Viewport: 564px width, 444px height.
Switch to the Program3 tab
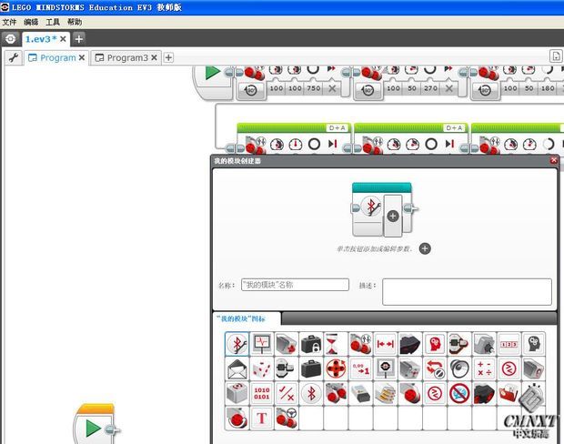click(126, 57)
